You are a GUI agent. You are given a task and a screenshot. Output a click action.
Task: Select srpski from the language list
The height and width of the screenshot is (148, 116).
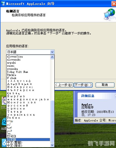[x=28, y=63]
